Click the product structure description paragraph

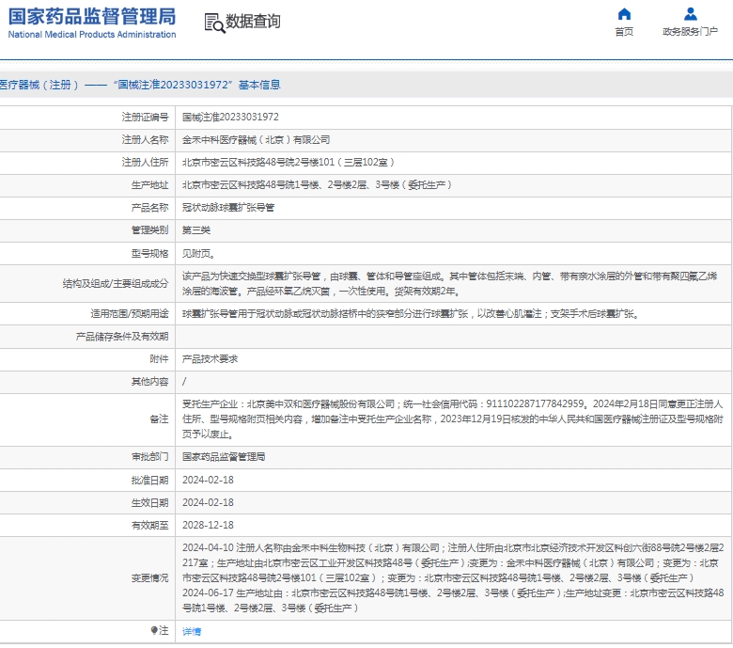[x=450, y=283]
